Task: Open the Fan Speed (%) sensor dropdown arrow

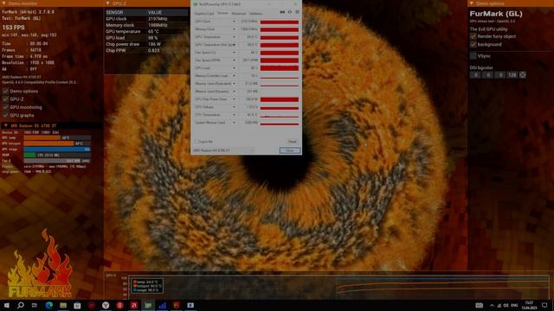Action: (234, 53)
